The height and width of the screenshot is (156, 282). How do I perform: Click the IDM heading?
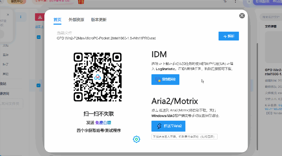[x=159, y=54]
